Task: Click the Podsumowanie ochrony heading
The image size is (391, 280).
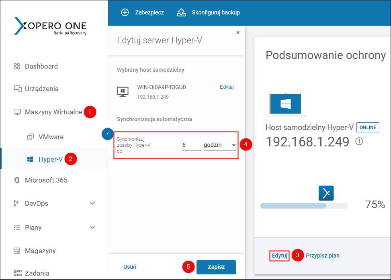Action: coord(325,55)
